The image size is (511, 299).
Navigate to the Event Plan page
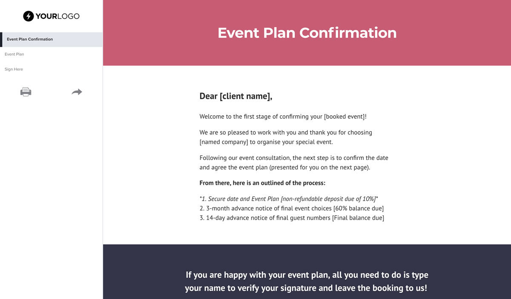click(14, 54)
